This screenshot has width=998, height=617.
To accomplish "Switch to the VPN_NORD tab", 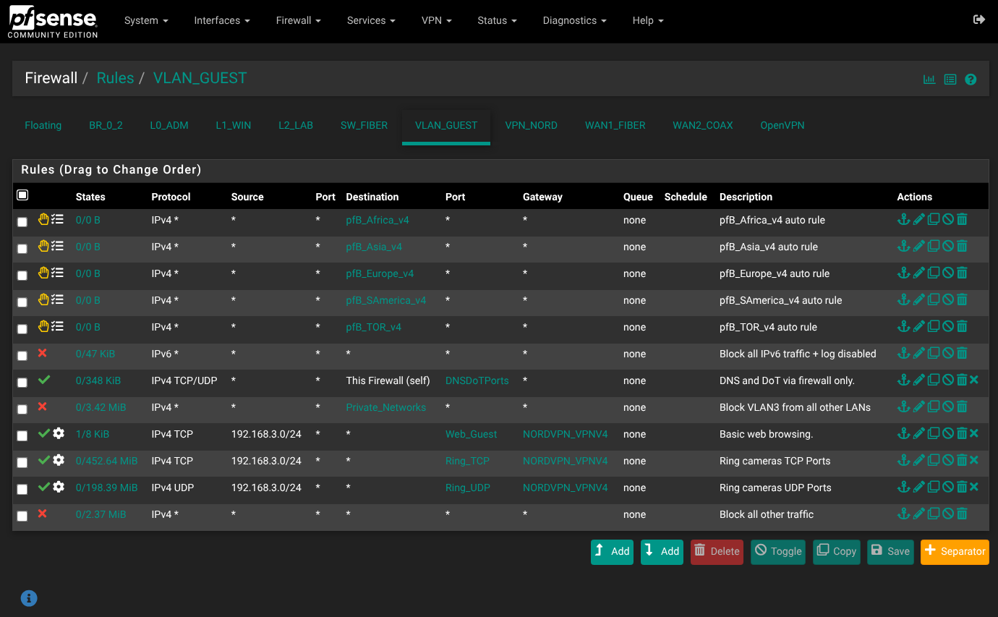I will coord(532,125).
